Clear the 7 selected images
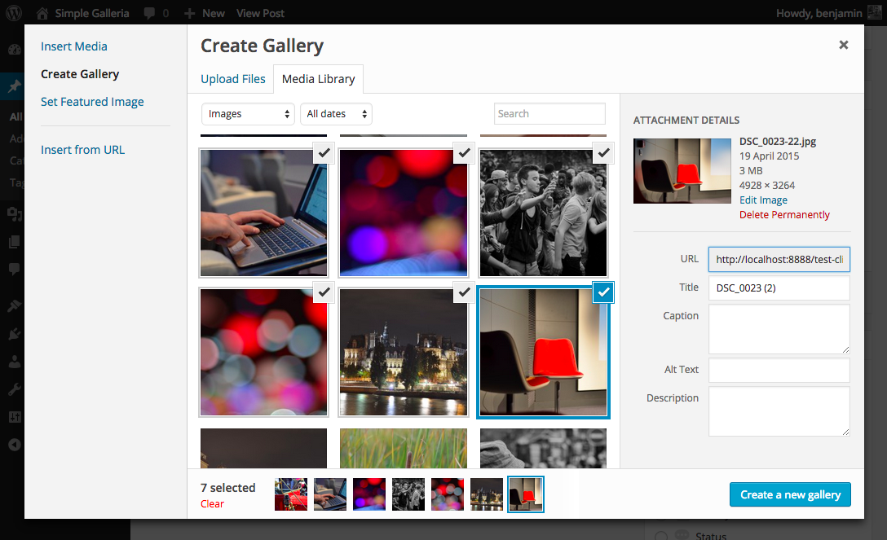 (x=212, y=504)
